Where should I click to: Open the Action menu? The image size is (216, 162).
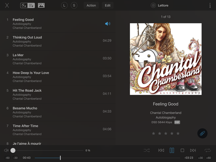coord(91,5)
